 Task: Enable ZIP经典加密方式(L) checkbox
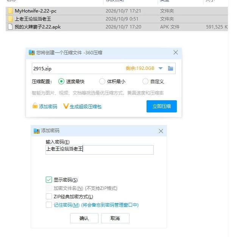[x=49, y=196]
